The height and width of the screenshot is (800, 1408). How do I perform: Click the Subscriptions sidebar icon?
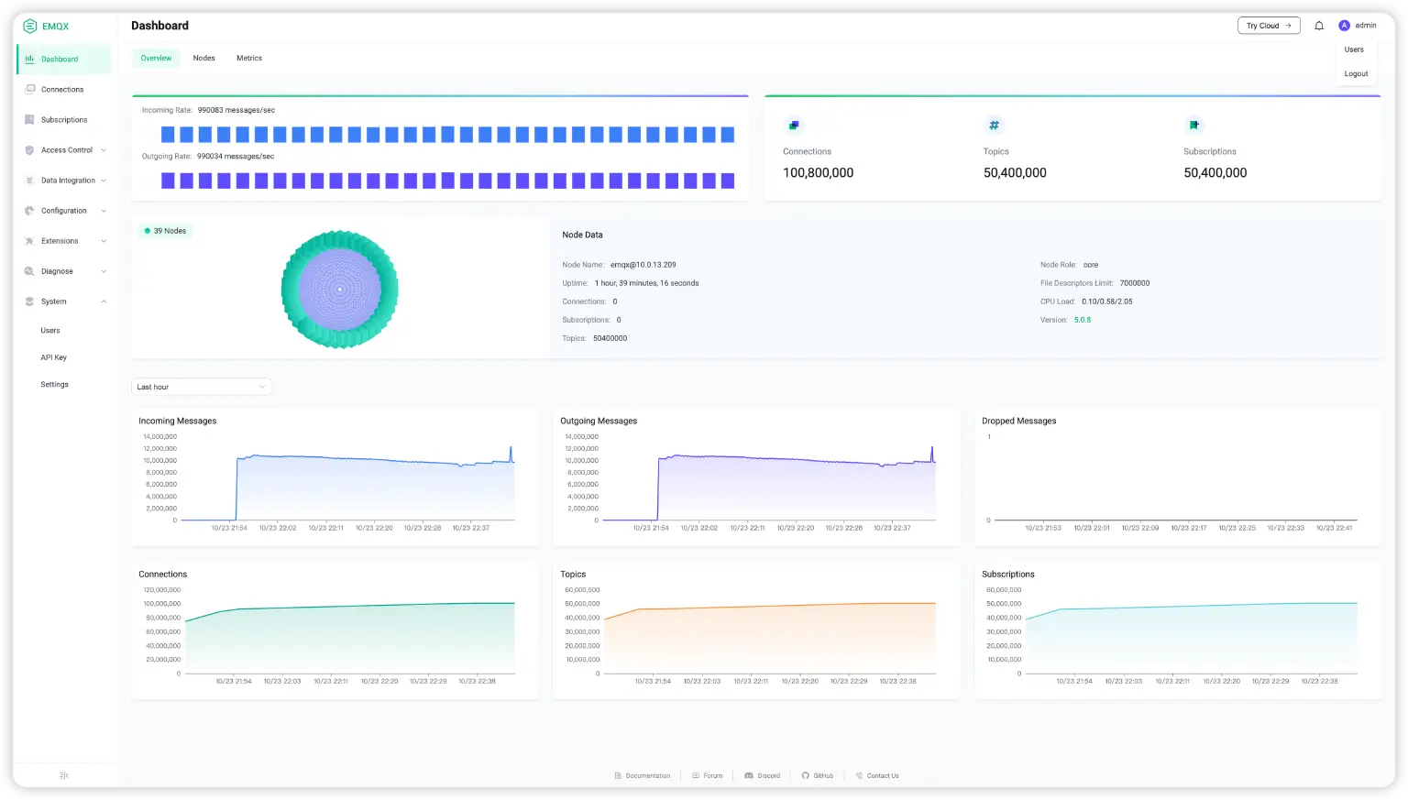[28, 119]
